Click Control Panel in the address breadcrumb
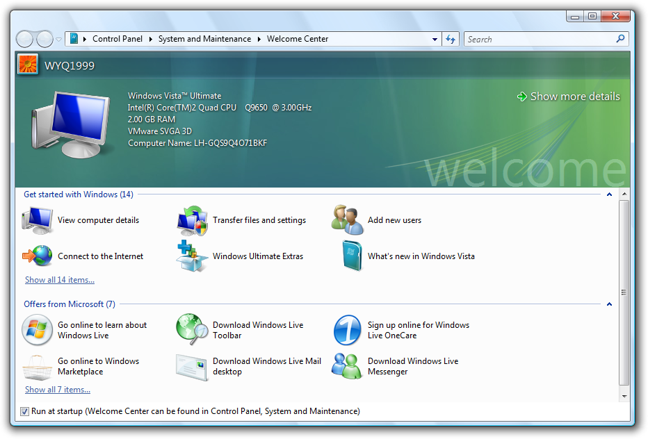Viewport: 648px width, 439px height. (x=117, y=40)
